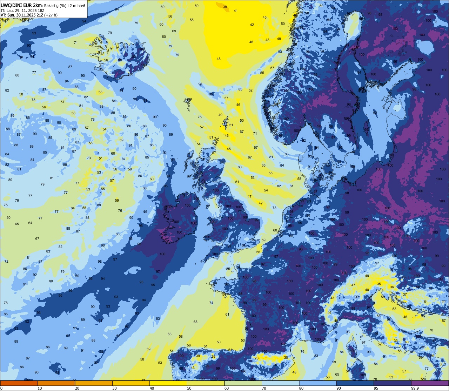The image size is (449, 391).
Task: Click the color bar segment between 80 and 90
Action: click(318, 383)
